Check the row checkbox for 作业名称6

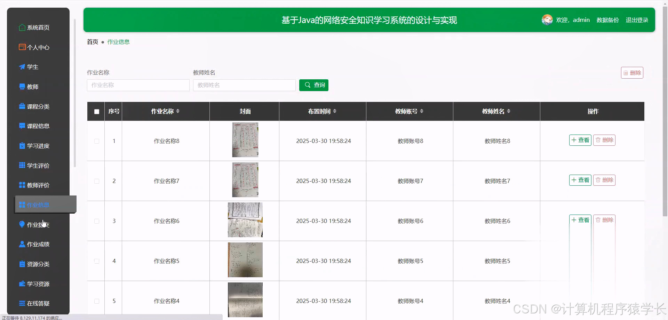(x=96, y=221)
